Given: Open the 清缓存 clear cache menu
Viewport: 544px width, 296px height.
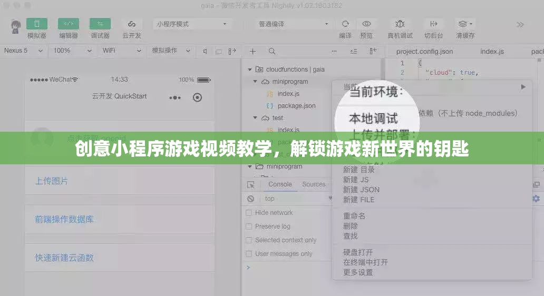Looking at the screenshot, I should click(465, 24).
